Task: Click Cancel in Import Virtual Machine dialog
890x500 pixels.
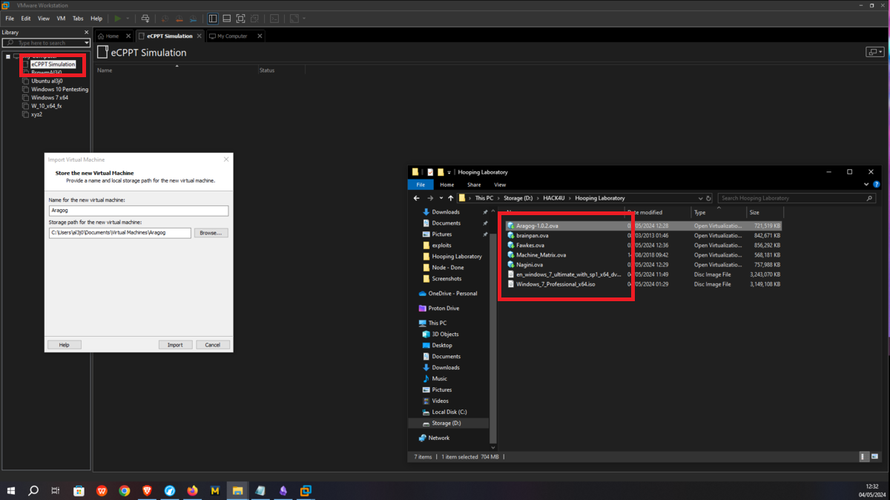Action: (213, 345)
